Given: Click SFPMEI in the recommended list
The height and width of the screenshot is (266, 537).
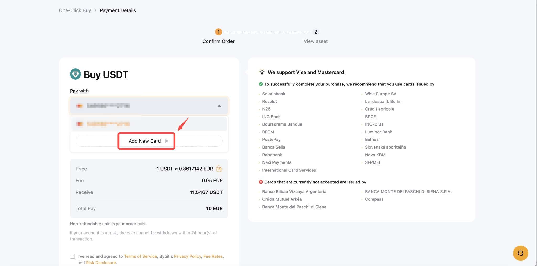Looking at the screenshot, I should pyautogui.click(x=373, y=162).
